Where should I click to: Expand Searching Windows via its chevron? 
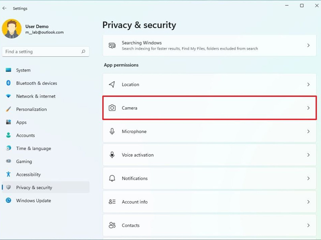point(308,45)
